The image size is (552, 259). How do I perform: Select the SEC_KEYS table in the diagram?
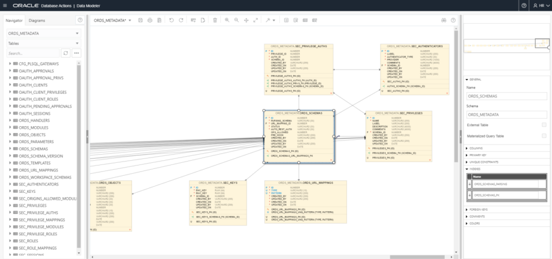pos(218,203)
